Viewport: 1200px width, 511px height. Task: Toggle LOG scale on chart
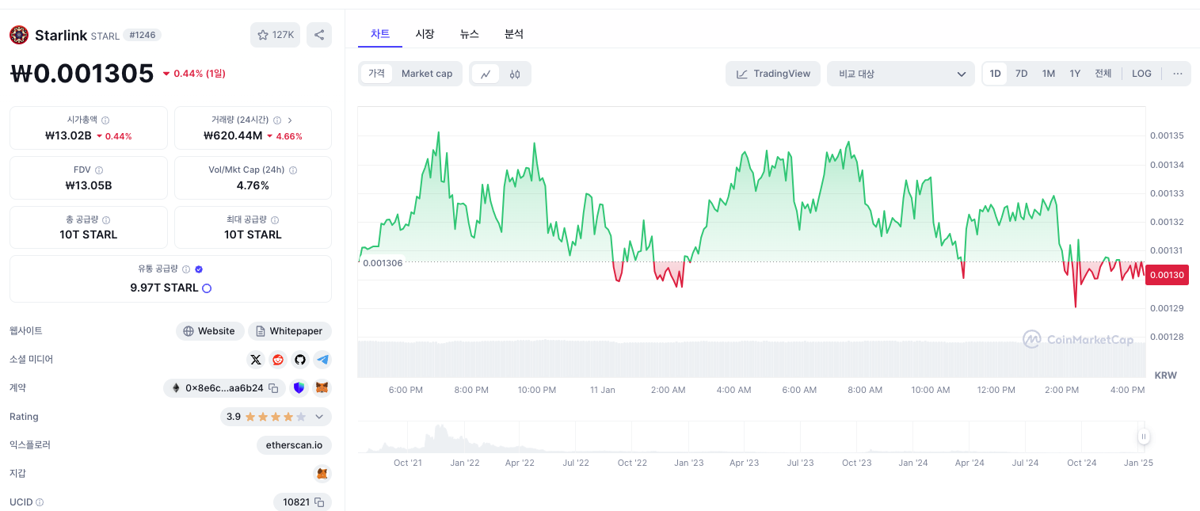(1141, 74)
